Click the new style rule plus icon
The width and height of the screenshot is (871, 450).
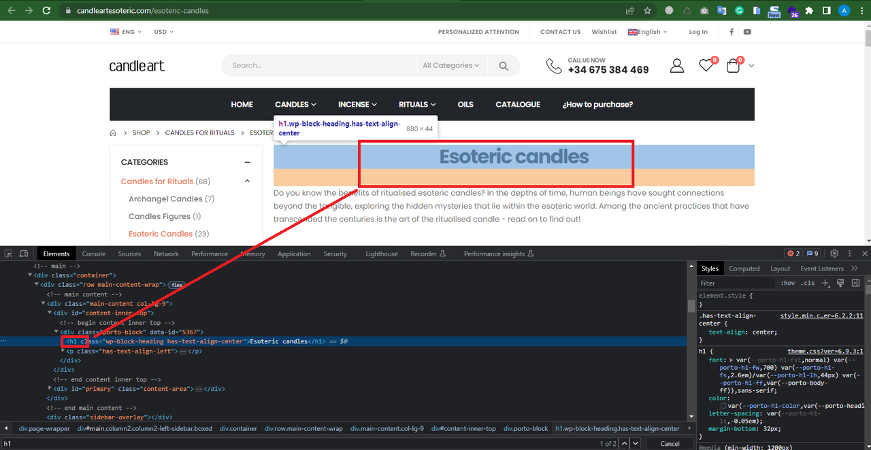pos(825,283)
